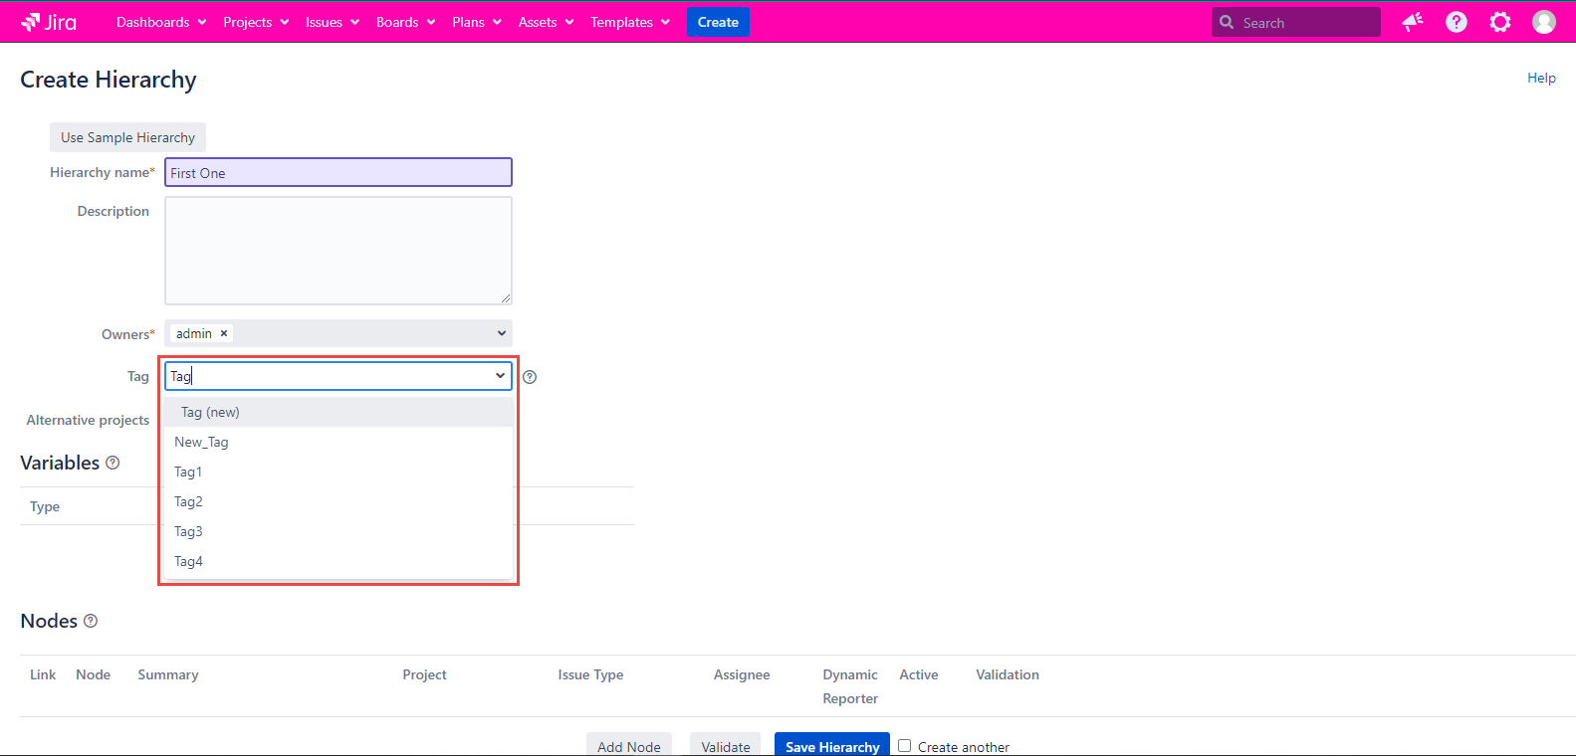
Task: Enable the Create another checkbox
Action: pos(904,745)
